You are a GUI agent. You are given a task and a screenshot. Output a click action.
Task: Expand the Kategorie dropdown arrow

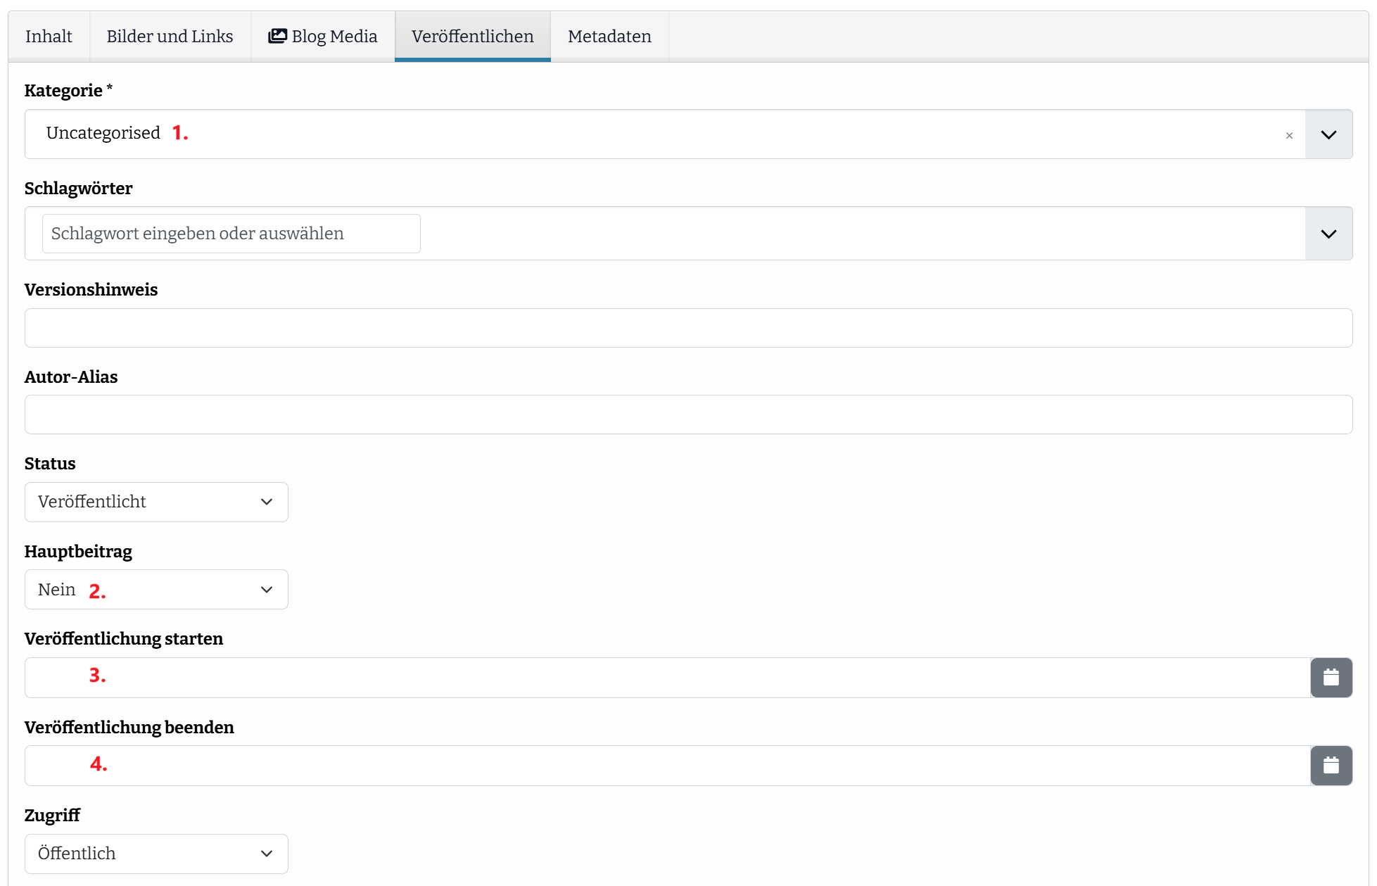pyautogui.click(x=1328, y=134)
